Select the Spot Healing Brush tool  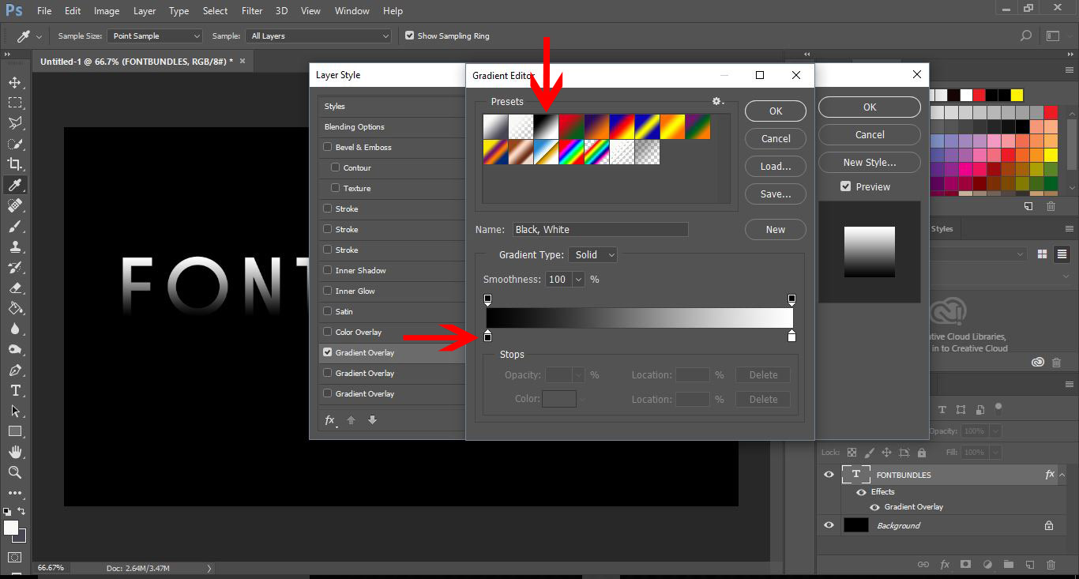(15, 205)
